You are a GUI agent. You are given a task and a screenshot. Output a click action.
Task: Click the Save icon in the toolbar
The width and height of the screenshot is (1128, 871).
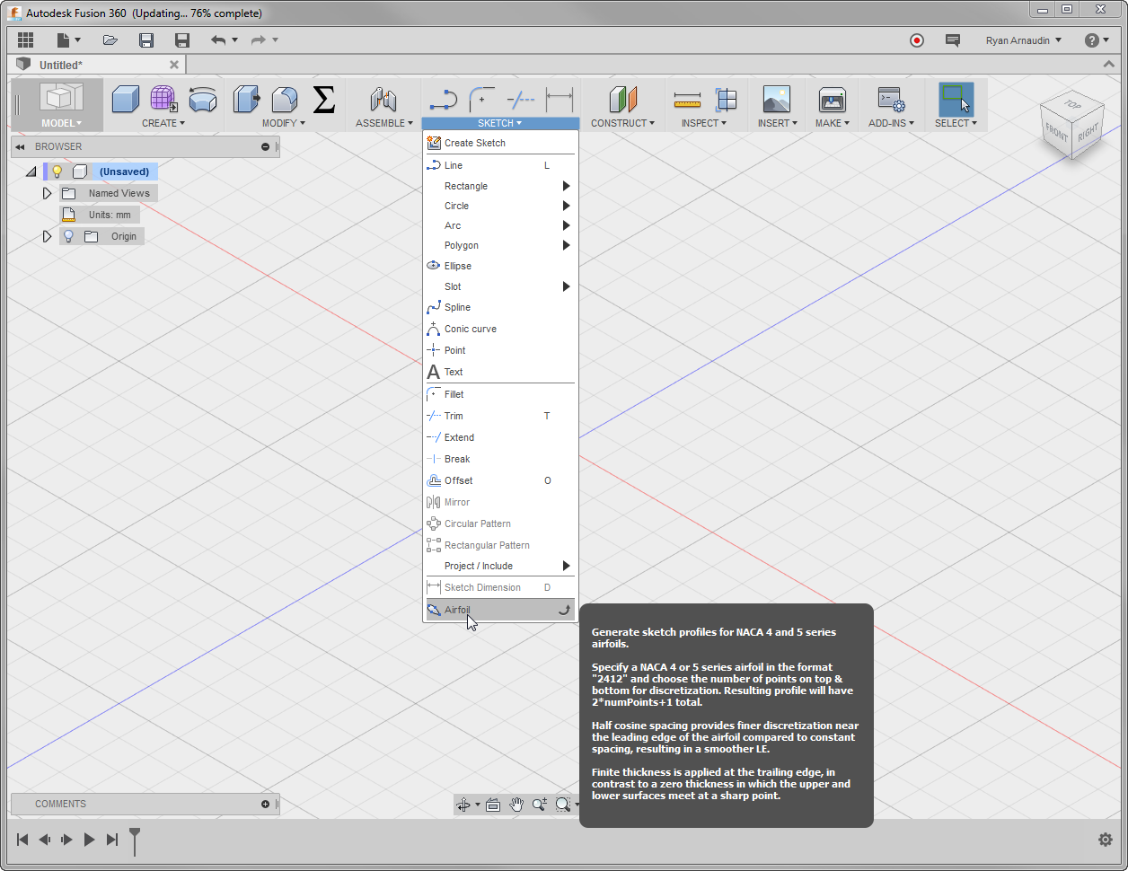click(146, 40)
